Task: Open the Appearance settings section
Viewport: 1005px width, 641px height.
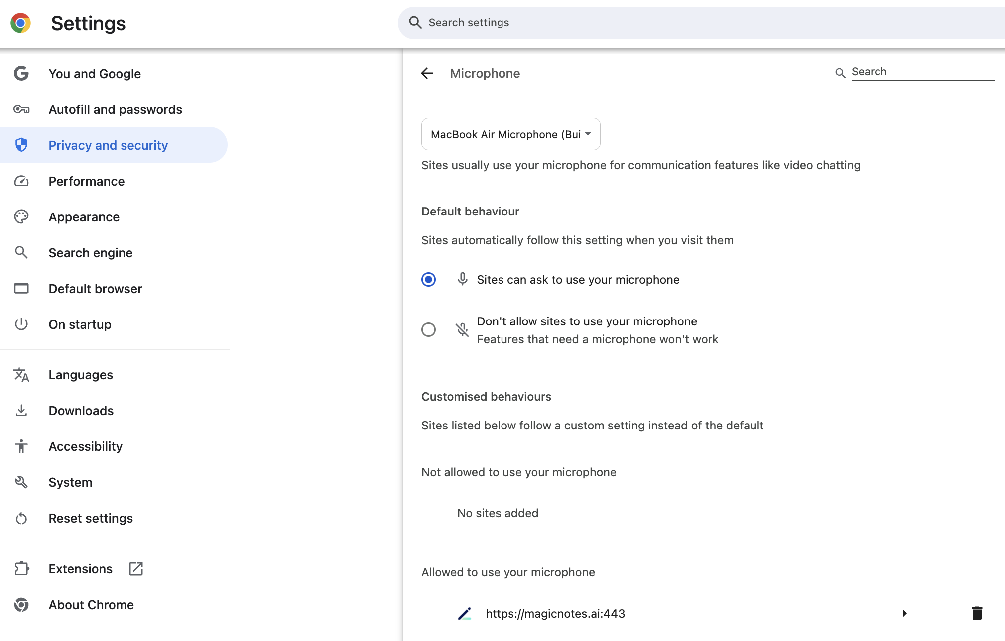Action: click(84, 217)
